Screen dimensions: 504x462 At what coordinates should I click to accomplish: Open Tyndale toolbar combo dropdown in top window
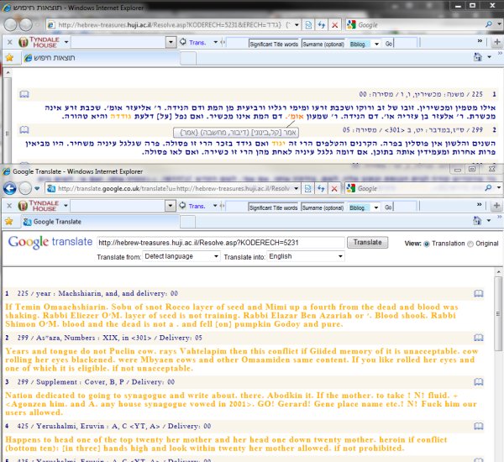click(x=171, y=42)
